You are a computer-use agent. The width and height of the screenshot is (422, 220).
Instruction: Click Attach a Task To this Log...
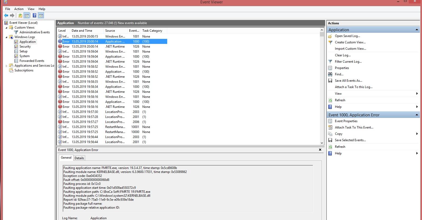coord(354,87)
